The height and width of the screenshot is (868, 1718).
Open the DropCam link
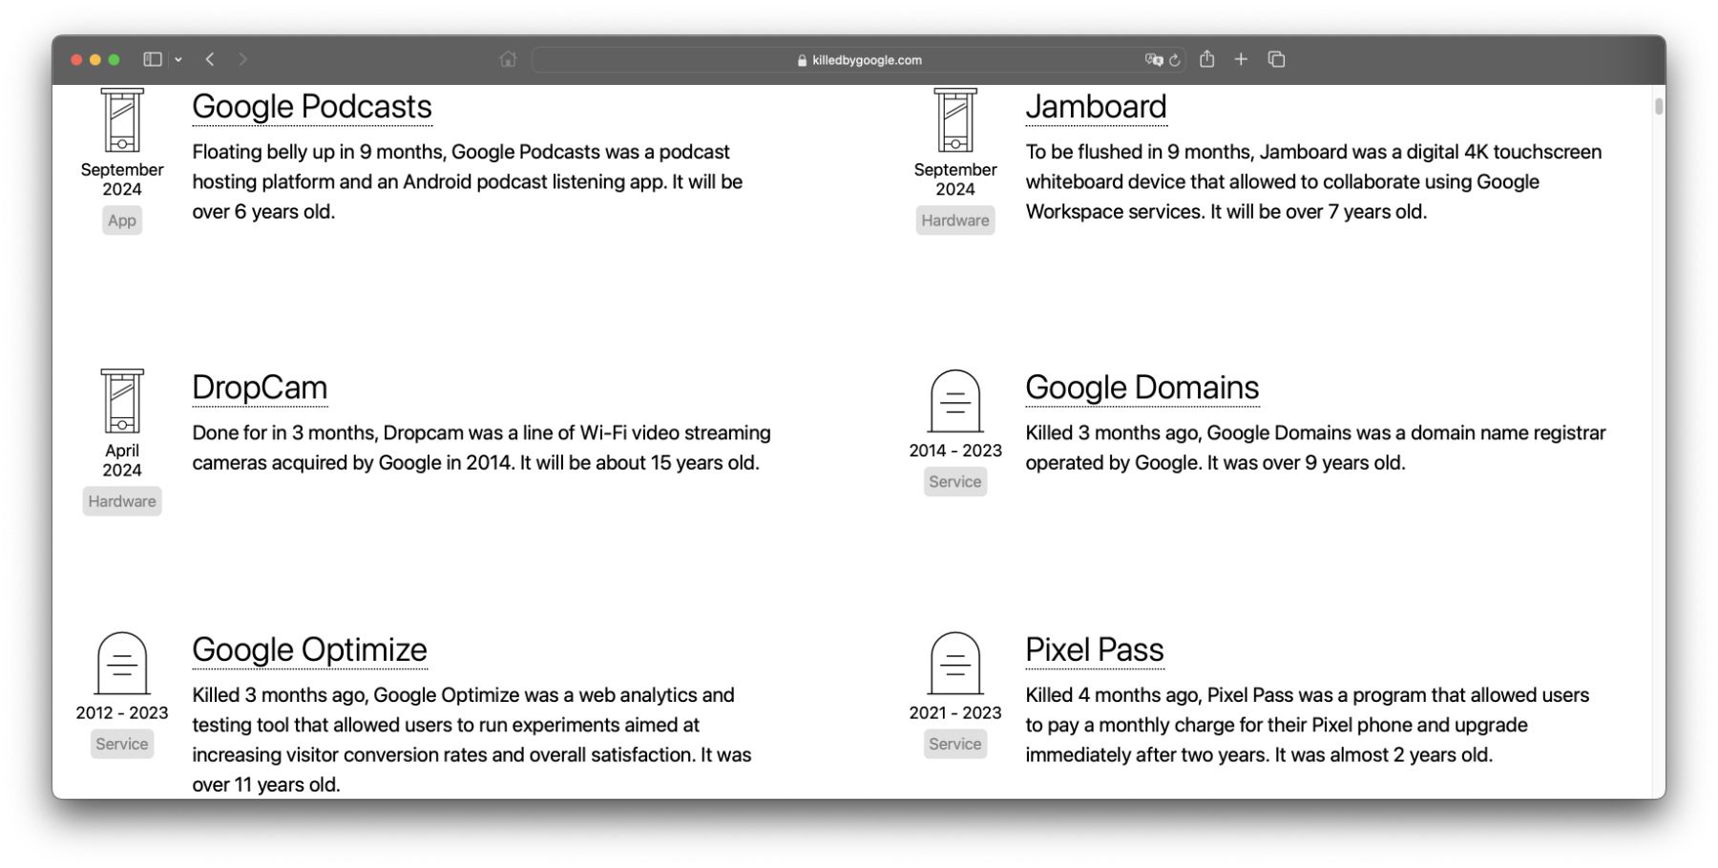tap(260, 388)
